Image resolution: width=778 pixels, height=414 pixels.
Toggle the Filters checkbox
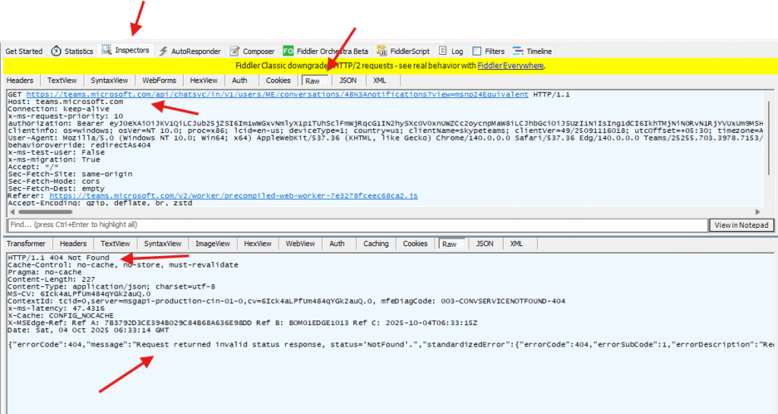tap(477, 52)
